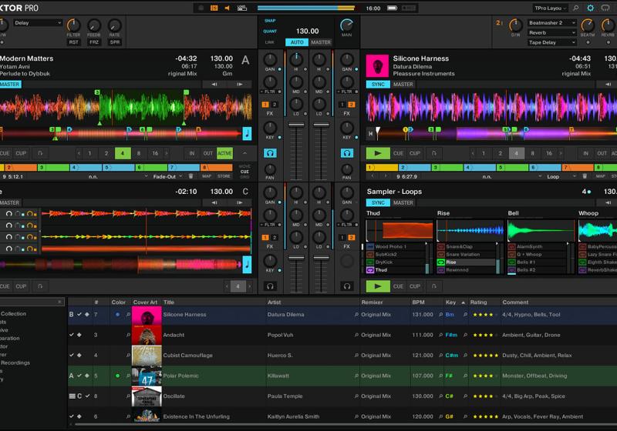This screenshot has width=617, height=431.
Task: Select loop size 2 on Deck B
Action: [500, 153]
